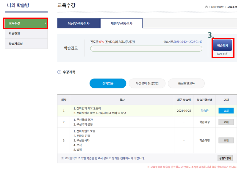Switch to the 육상무선통신사 tab

click(x=78, y=23)
